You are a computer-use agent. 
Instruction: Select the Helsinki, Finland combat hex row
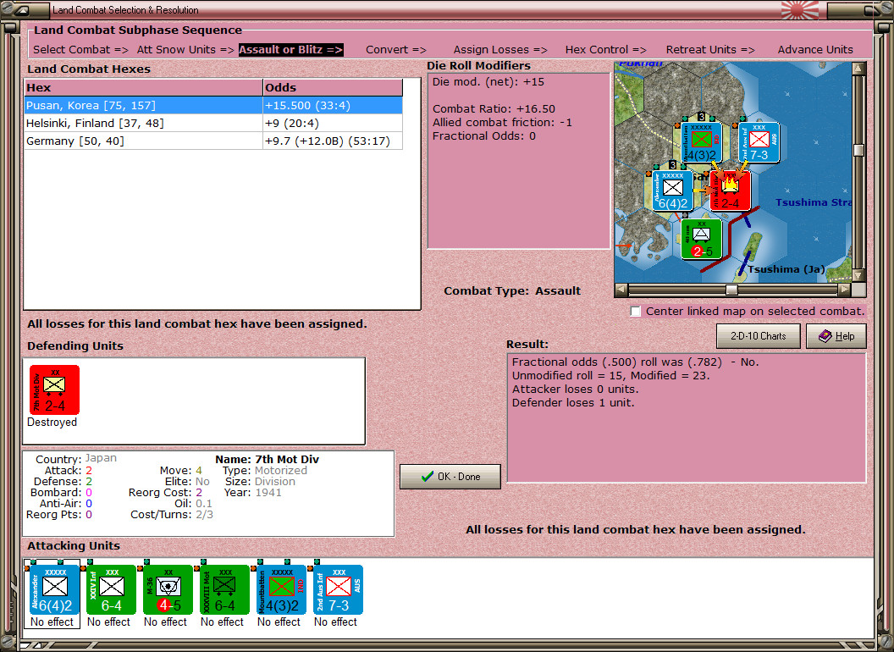(x=213, y=124)
